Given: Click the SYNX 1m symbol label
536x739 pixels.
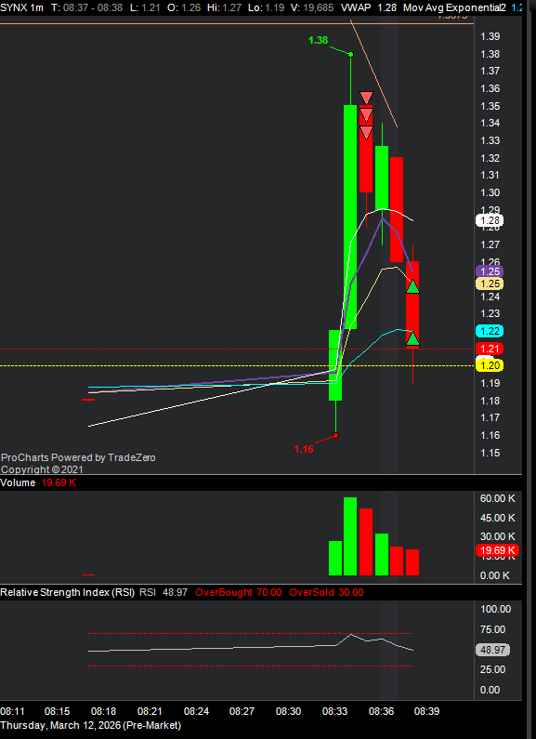Looking at the screenshot, I should (x=22, y=7).
